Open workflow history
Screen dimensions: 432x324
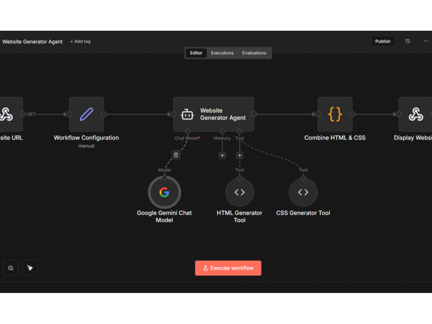click(x=408, y=41)
